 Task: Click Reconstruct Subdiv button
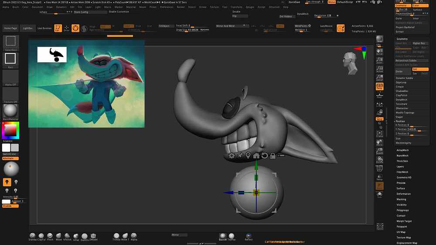tap(412, 60)
